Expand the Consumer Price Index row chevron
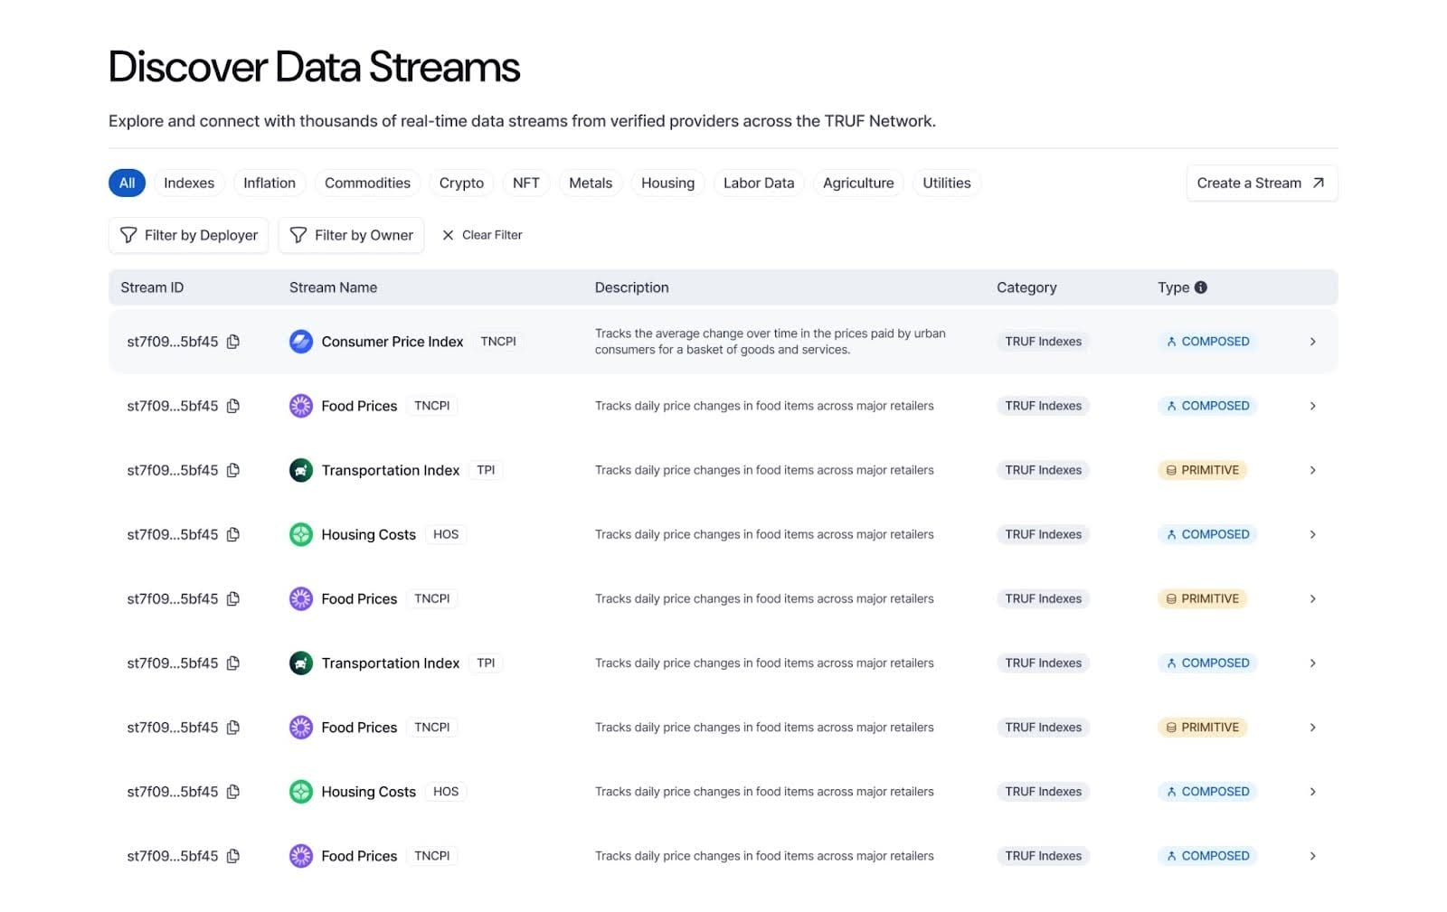1447x912 pixels. (1312, 342)
